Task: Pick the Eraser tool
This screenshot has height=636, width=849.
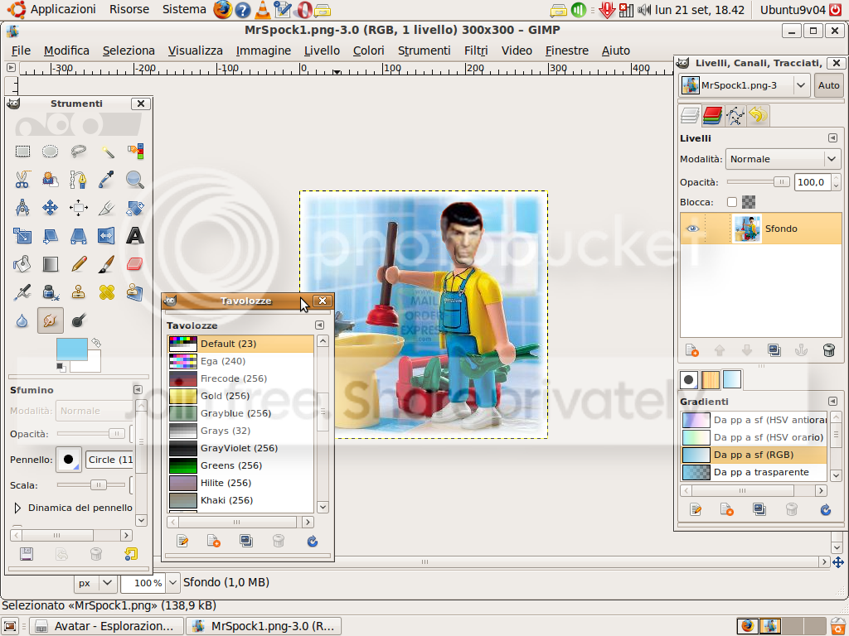Action: tap(135, 264)
